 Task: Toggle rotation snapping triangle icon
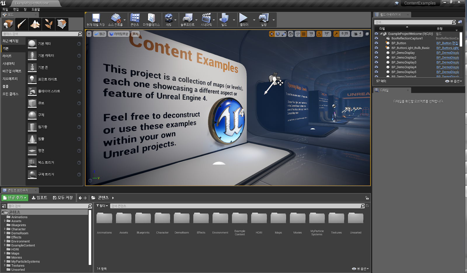tap(319, 34)
